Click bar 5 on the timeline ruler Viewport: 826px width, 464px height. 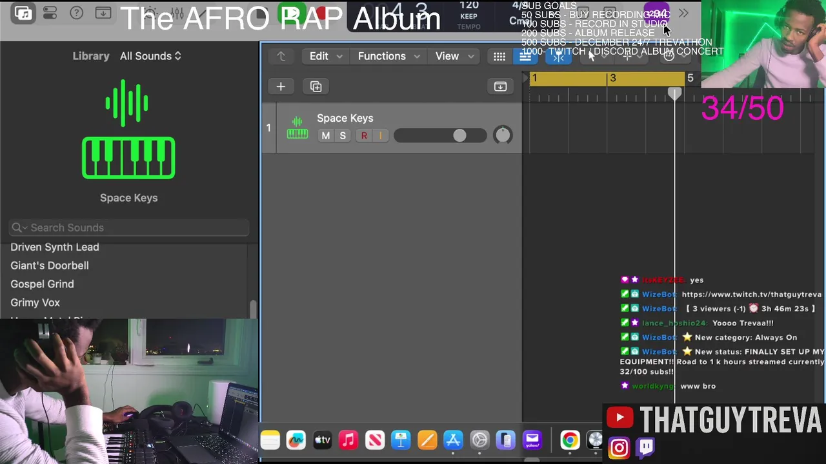pos(690,78)
